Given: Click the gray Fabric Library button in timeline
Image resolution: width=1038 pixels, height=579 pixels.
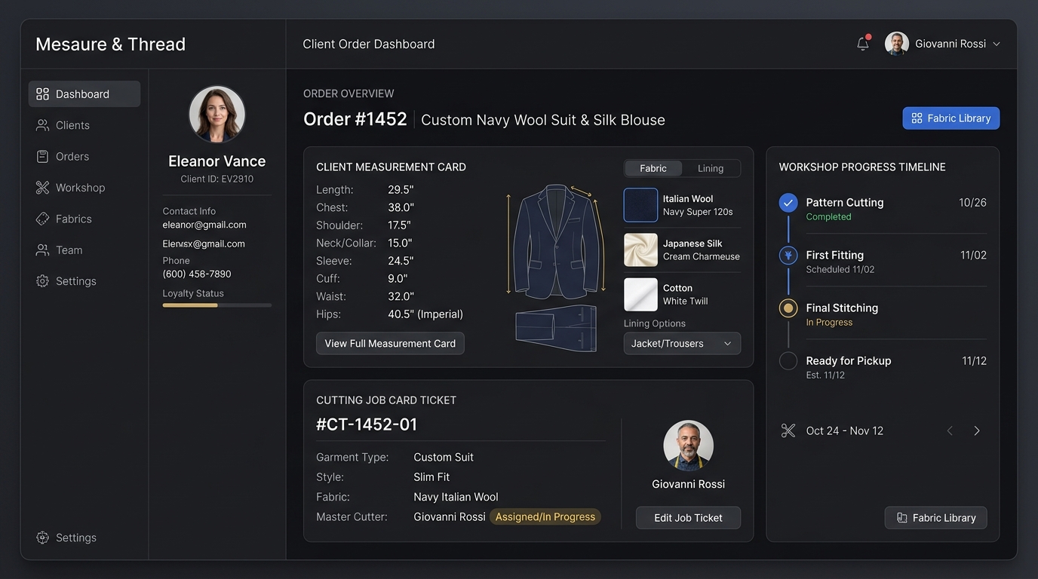Looking at the screenshot, I should click(936, 518).
